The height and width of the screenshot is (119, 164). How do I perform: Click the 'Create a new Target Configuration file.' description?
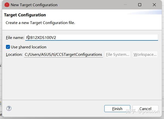click(x=40, y=23)
